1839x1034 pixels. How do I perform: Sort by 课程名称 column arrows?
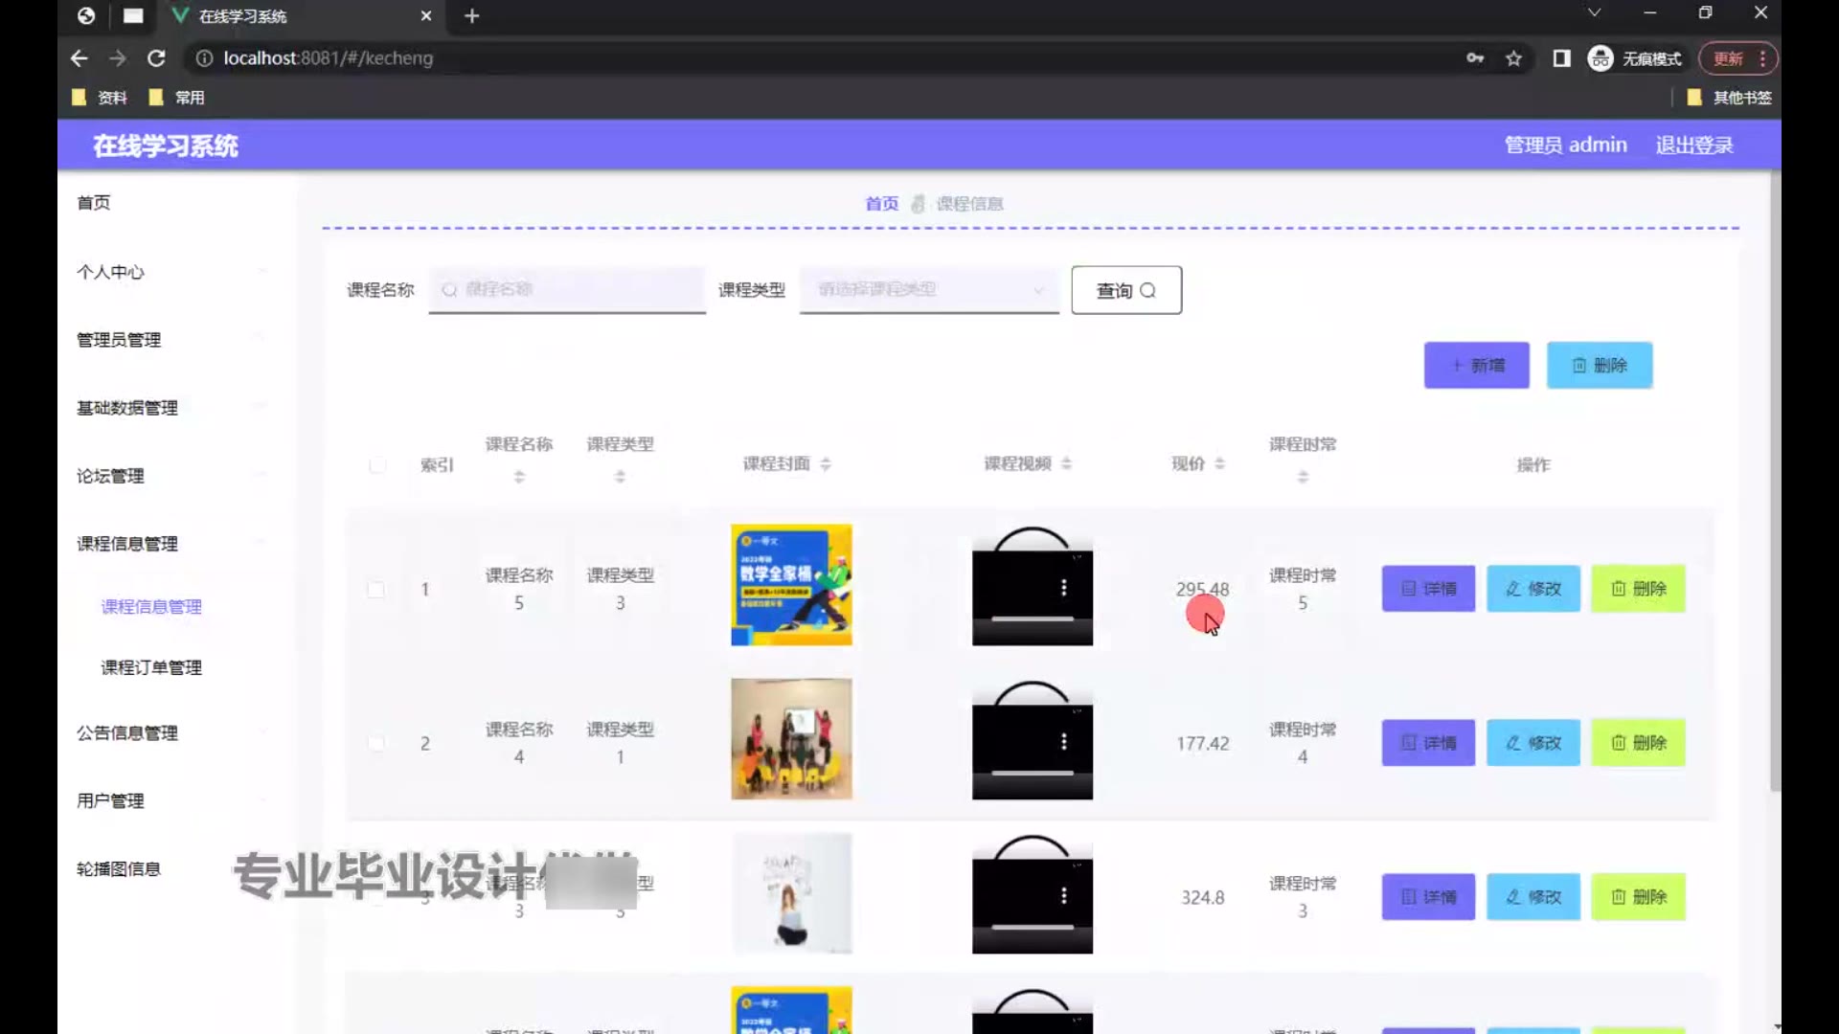pos(519,477)
